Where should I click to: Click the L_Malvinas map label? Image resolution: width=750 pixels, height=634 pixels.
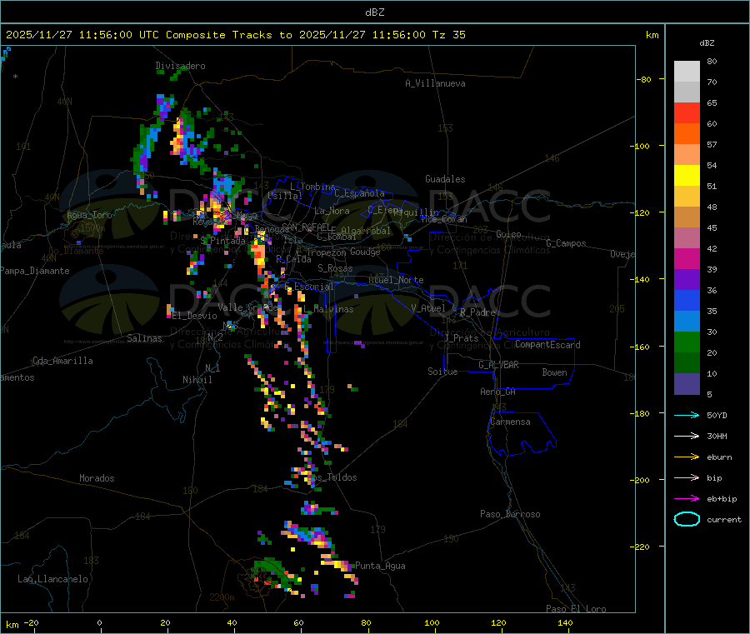[x=328, y=310]
